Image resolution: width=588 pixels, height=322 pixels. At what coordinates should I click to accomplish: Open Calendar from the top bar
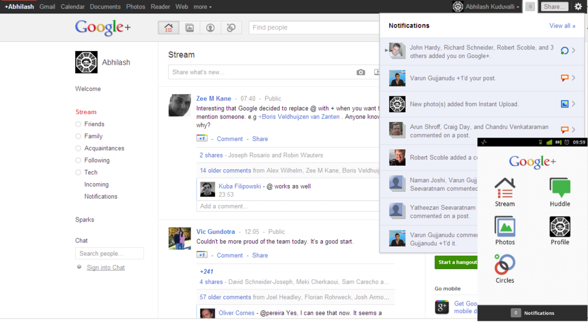click(72, 7)
